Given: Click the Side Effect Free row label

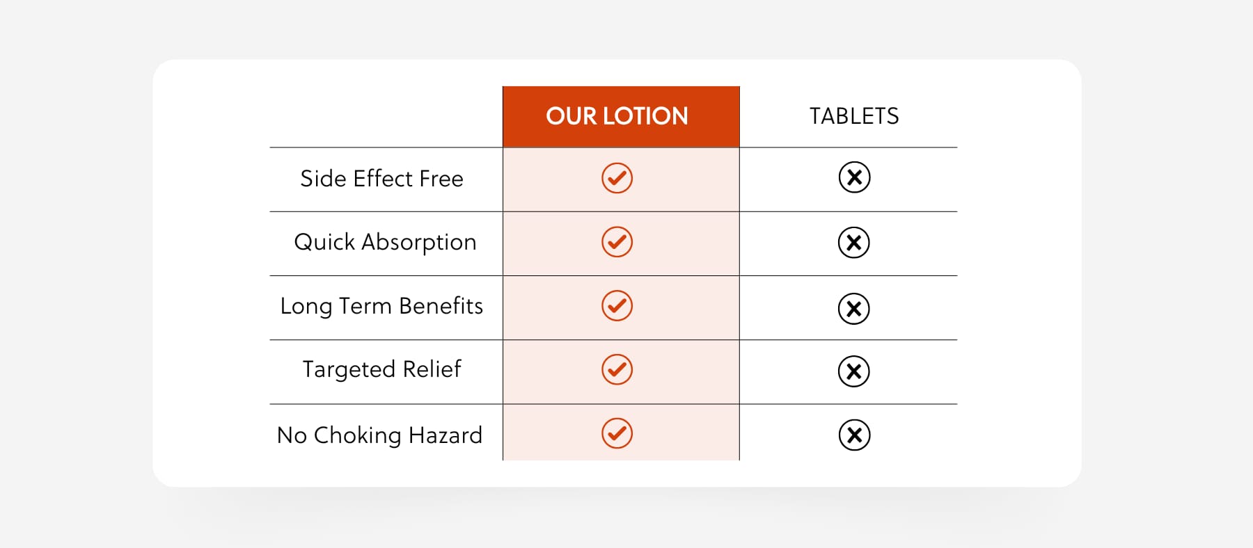Looking at the screenshot, I should [x=381, y=179].
